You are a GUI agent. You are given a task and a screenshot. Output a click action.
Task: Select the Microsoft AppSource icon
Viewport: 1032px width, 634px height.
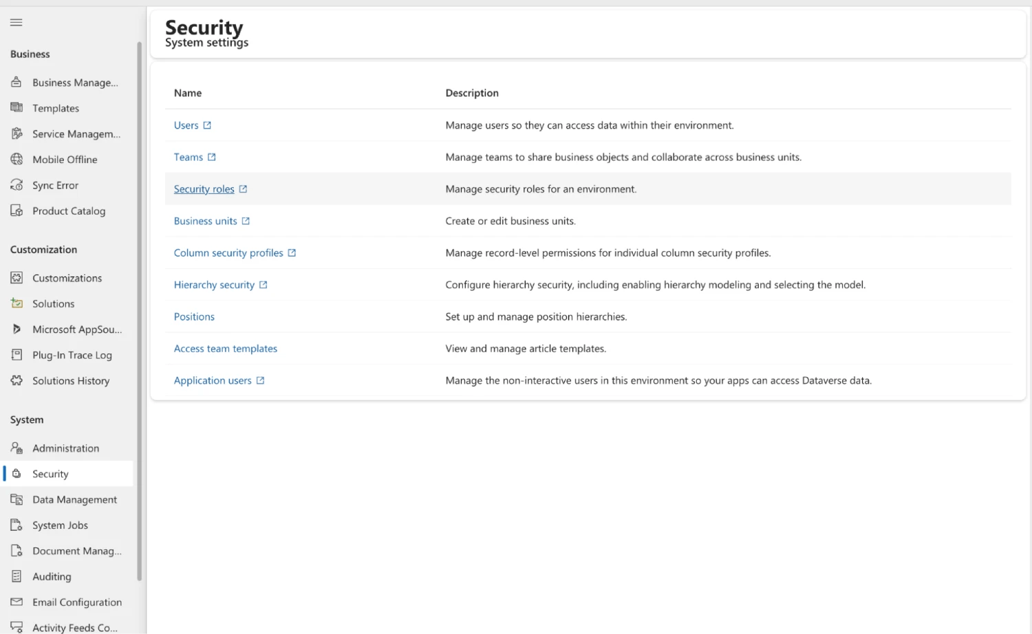[17, 329]
